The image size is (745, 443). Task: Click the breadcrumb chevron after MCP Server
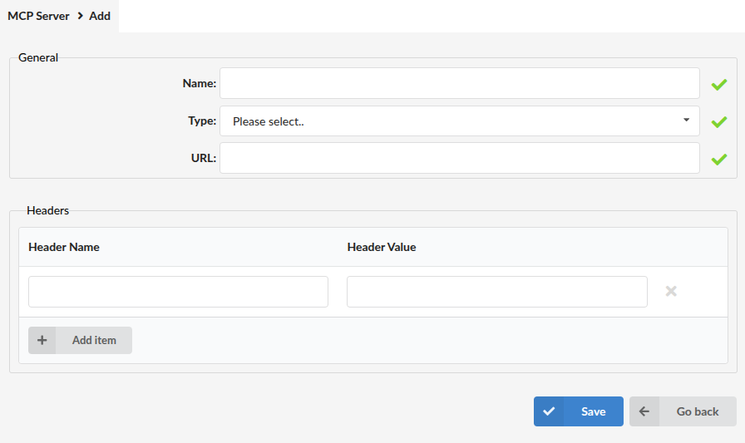pyautogui.click(x=80, y=16)
